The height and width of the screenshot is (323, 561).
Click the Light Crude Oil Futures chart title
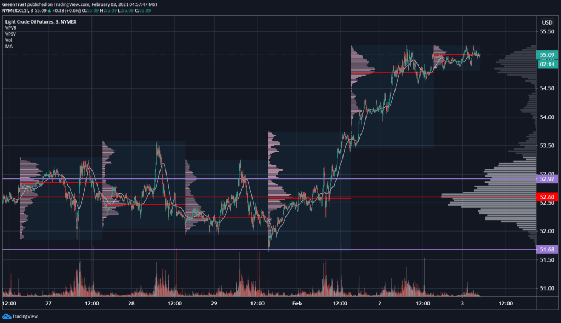pyautogui.click(x=41, y=22)
